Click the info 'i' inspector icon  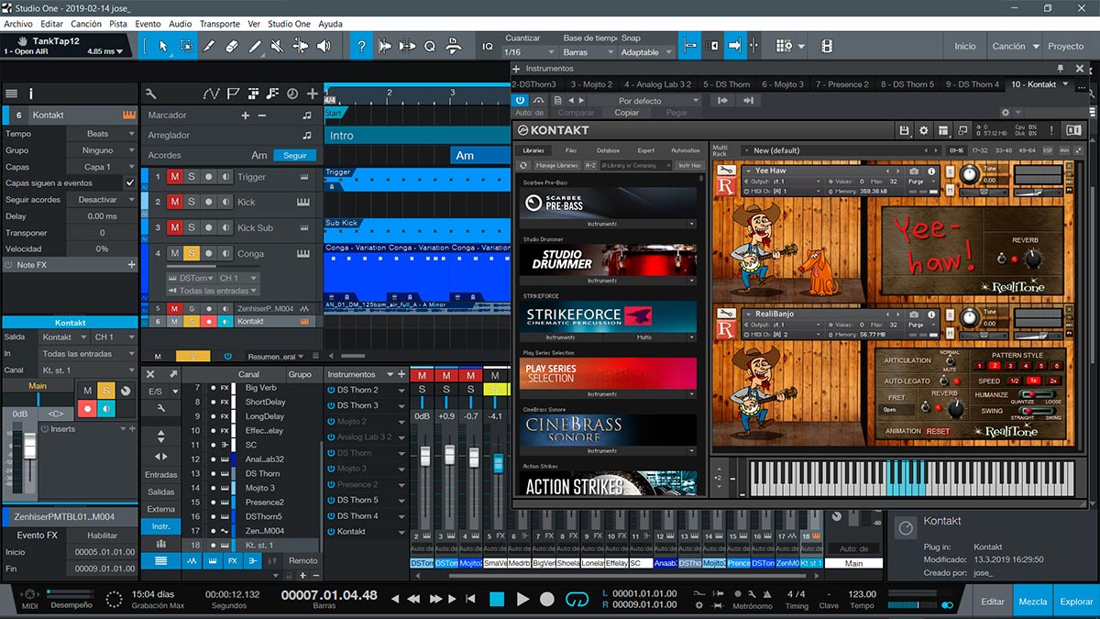31,94
